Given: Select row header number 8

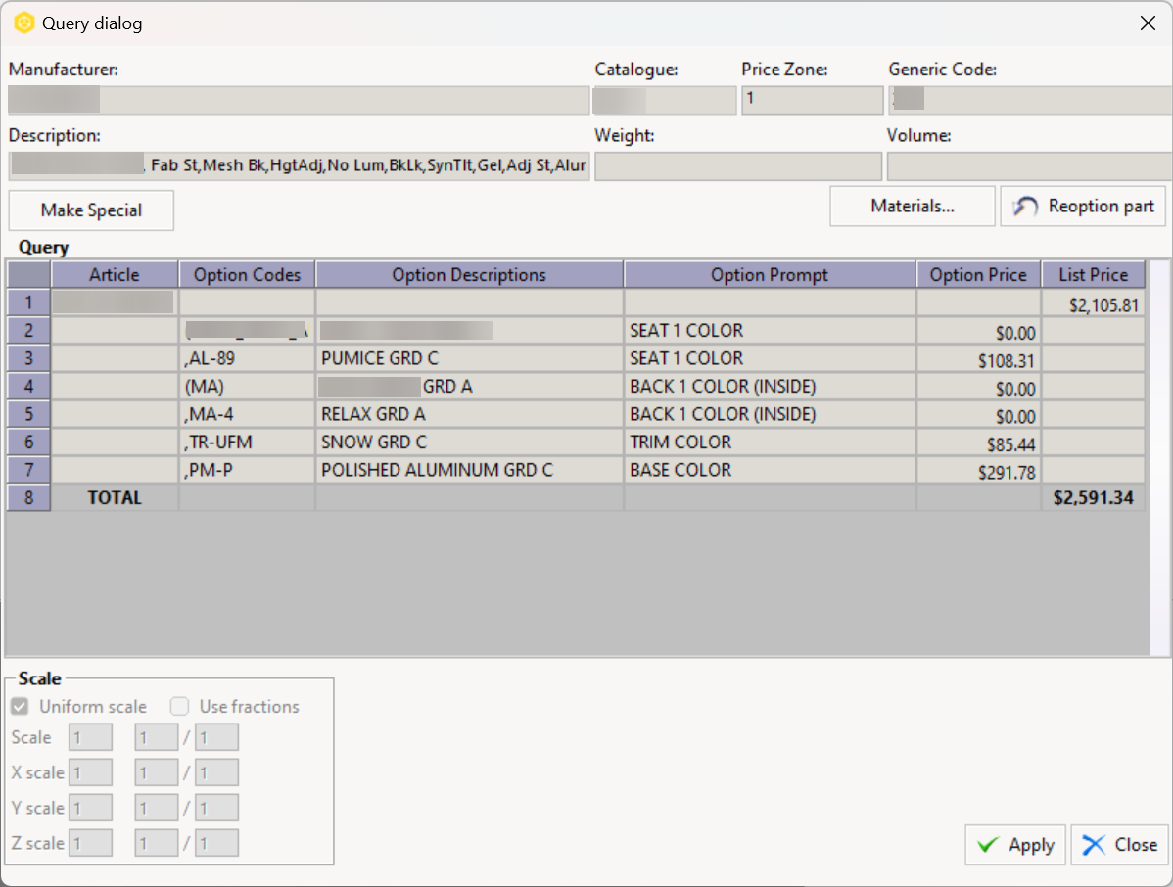Looking at the screenshot, I should click(x=28, y=497).
